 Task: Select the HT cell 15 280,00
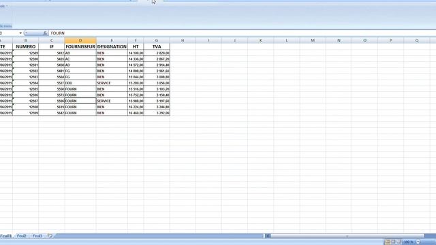click(x=136, y=83)
